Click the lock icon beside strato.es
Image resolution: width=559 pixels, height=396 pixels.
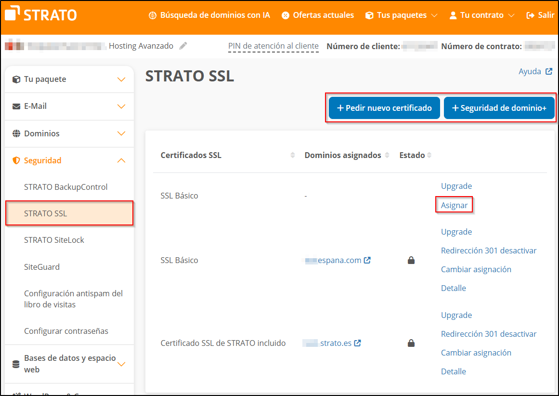pyautogui.click(x=411, y=343)
